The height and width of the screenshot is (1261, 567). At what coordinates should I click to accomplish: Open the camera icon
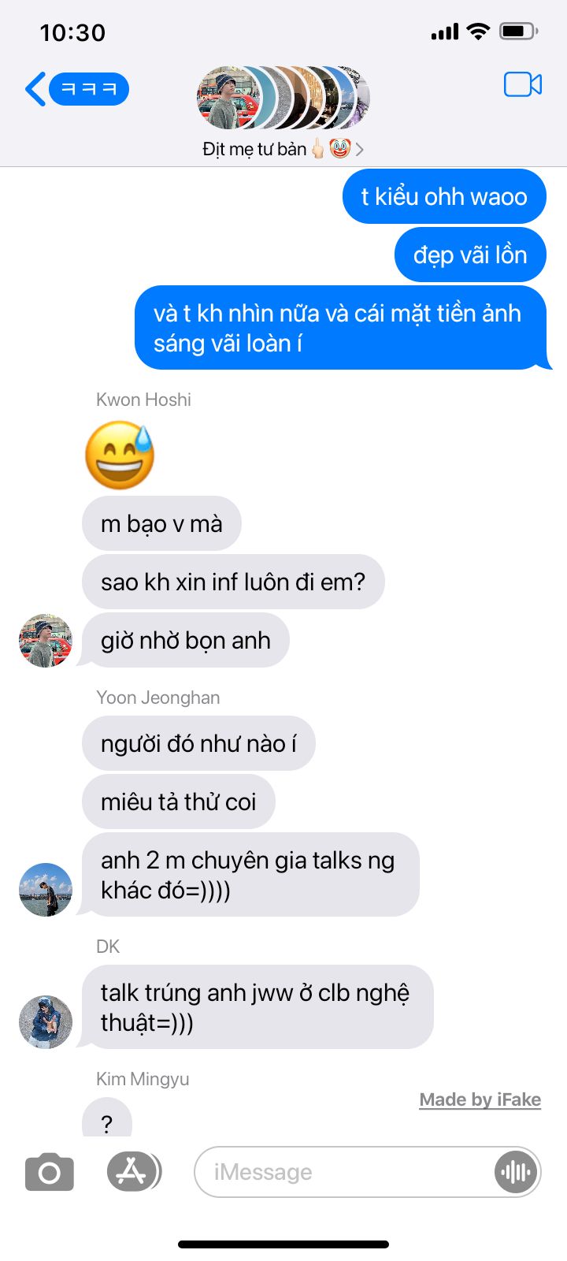[50, 1172]
